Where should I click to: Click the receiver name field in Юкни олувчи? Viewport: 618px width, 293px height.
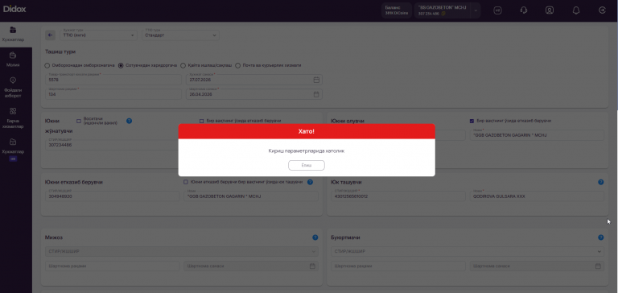coord(537,135)
